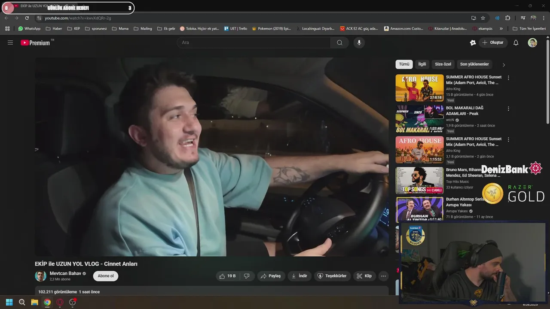550x309 pixels.
Task: Open more actions ellipsis under the video
Action: [x=384, y=276]
